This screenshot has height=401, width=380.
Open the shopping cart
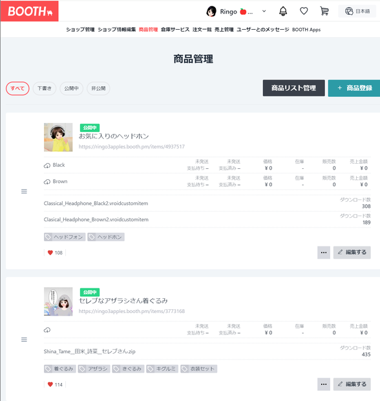point(324,11)
